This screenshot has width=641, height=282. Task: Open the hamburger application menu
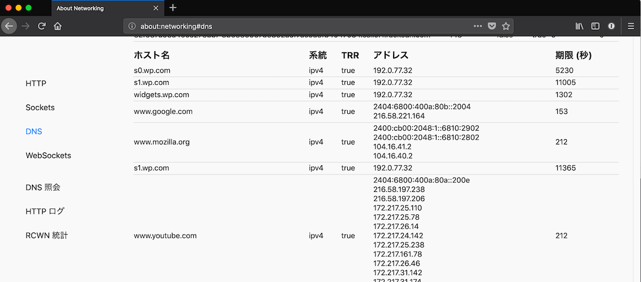(630, 26)
